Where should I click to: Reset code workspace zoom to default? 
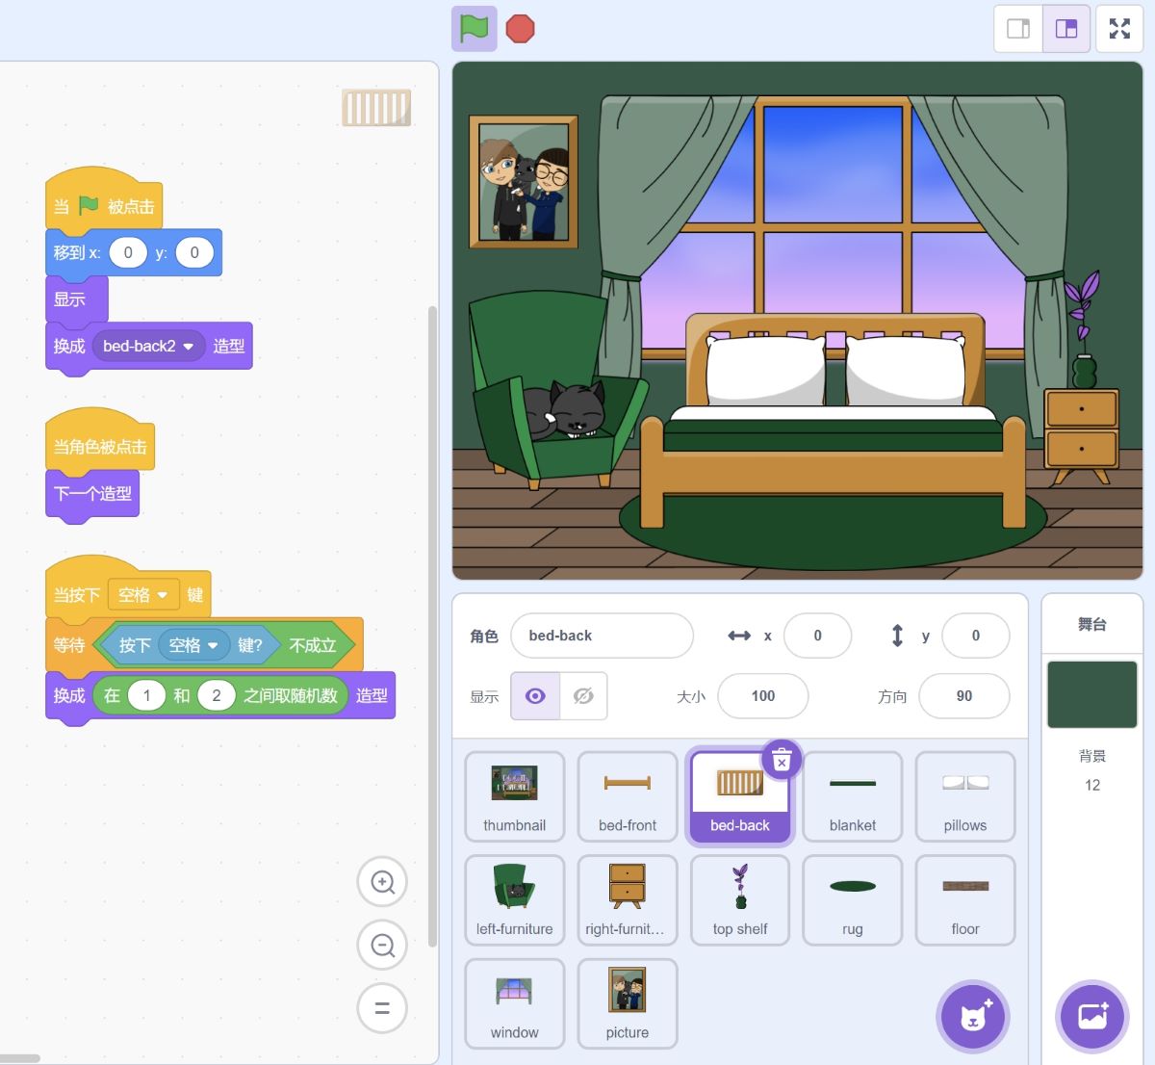382,1008
